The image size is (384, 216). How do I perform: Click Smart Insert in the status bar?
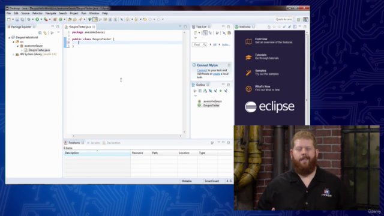212,181
